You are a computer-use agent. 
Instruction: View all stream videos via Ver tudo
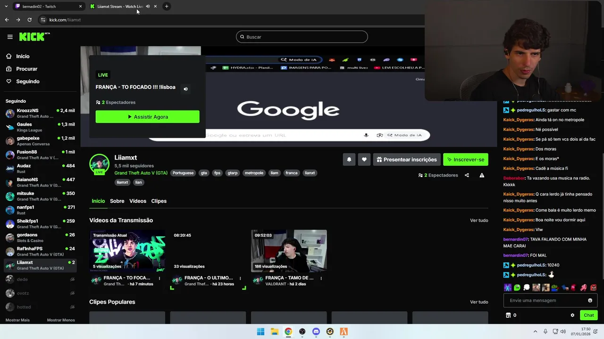click(479, 220)
